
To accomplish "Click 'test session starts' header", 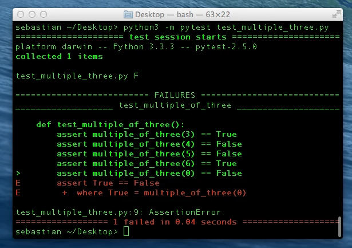I will pyautogui.click(x=178, y=37).
